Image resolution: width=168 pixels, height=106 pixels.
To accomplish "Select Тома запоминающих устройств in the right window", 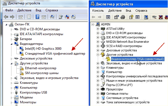I will tap(128, 102).
